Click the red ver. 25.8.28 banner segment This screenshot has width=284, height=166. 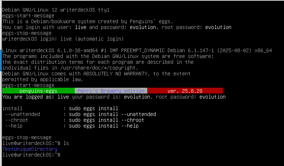pyautogui.click(x=185, y=91)
